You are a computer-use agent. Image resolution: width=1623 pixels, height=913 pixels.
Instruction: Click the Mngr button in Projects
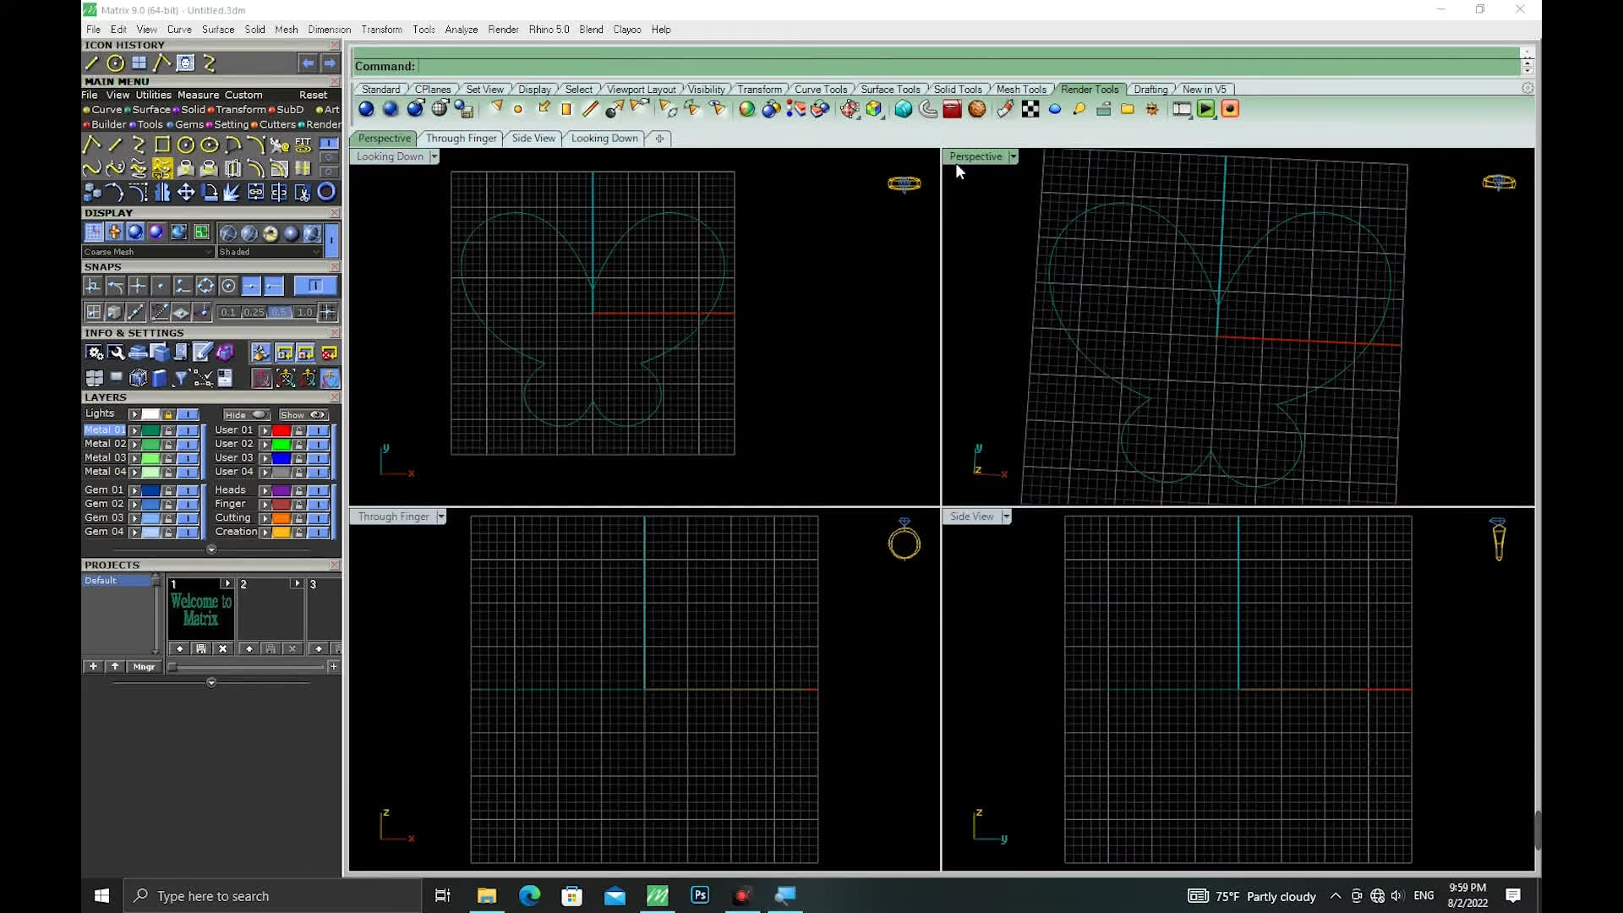(144, 667)
